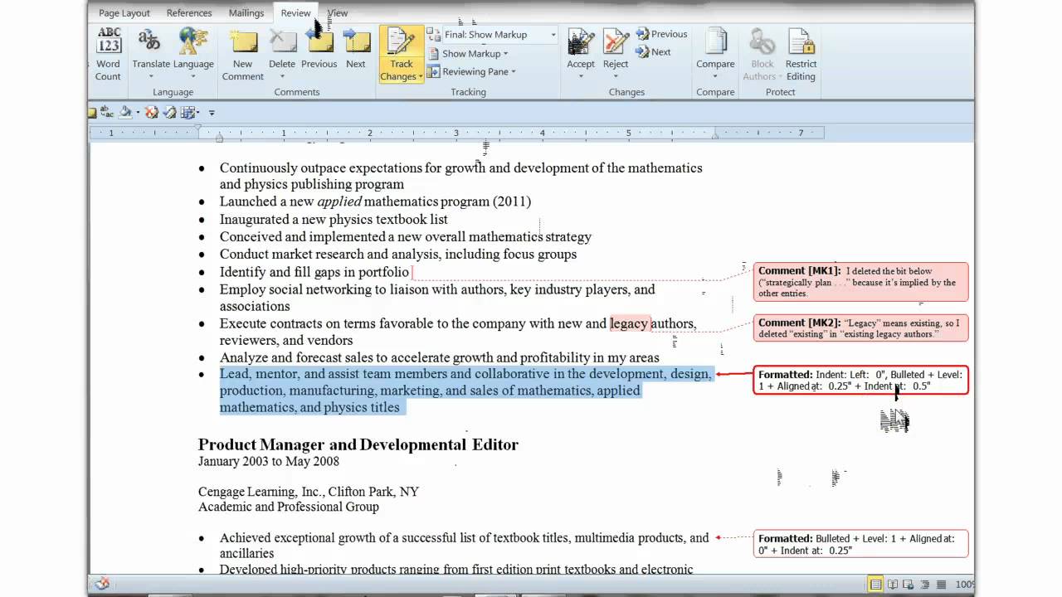The image size is (1062, 597).
Task: Switch to Outline view in status bar
Action: coord(925,585)
